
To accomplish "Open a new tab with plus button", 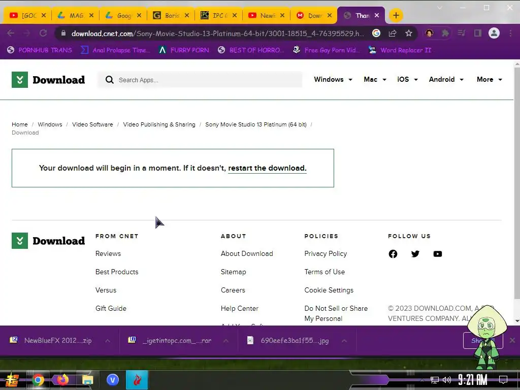I will click(x=396, y=15).
